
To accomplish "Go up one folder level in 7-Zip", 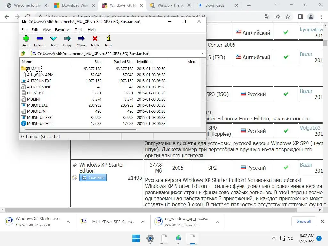I will point(23,53).
